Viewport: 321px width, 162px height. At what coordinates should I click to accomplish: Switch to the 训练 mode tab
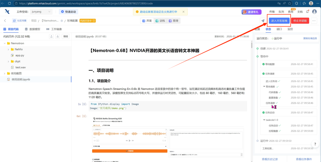pyautogui.click(x=160, y=21)
